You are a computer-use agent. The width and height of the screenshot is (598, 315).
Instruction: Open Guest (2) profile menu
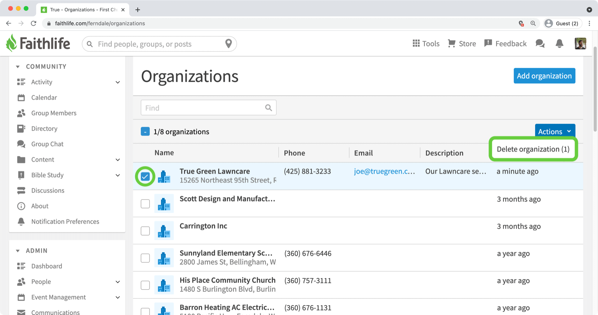click(x=562, y=23)
